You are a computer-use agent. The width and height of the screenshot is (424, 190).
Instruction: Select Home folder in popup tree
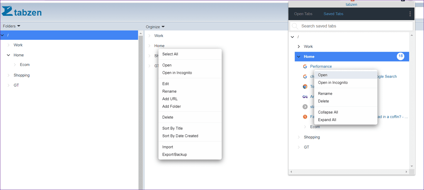(x=352, y=57)
